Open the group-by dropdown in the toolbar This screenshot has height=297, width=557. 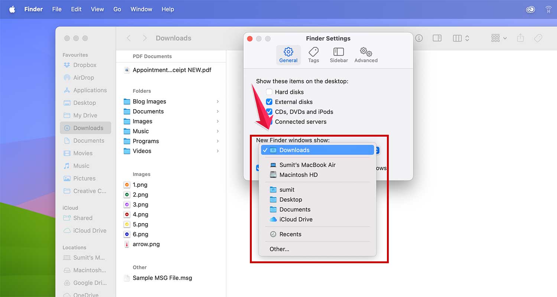tap(498, 38)
